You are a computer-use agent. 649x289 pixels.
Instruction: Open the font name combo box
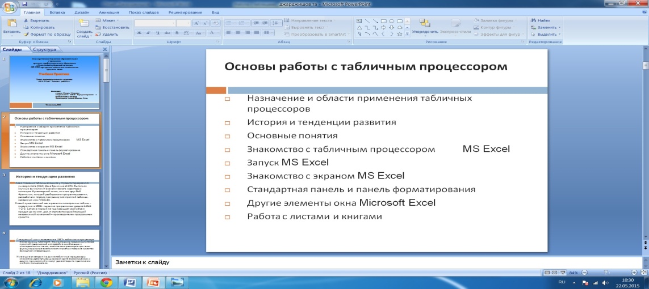click(x=155, y=23)
